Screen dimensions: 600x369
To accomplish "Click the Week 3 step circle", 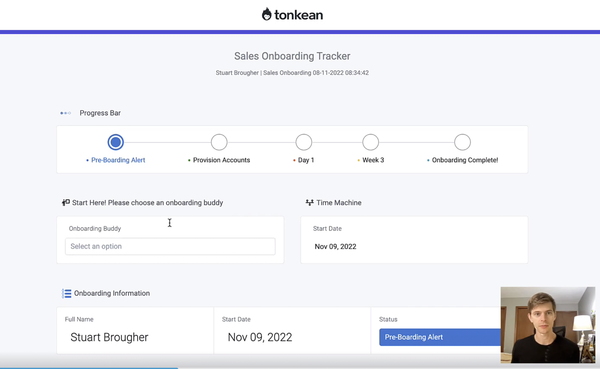I will point(370,142).
